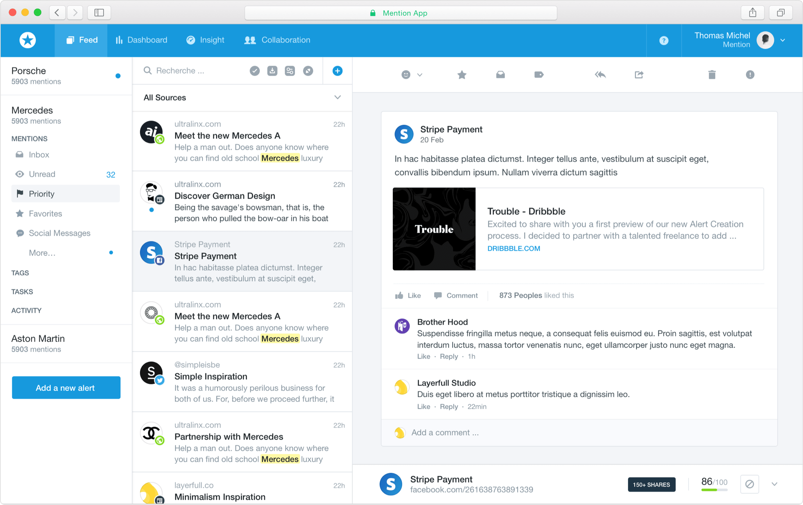Toggle the block icon near the sentiment score

tap(750, 484)
